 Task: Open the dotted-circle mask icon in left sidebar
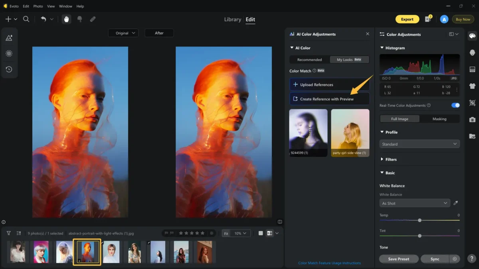click(x=9, y=53)
